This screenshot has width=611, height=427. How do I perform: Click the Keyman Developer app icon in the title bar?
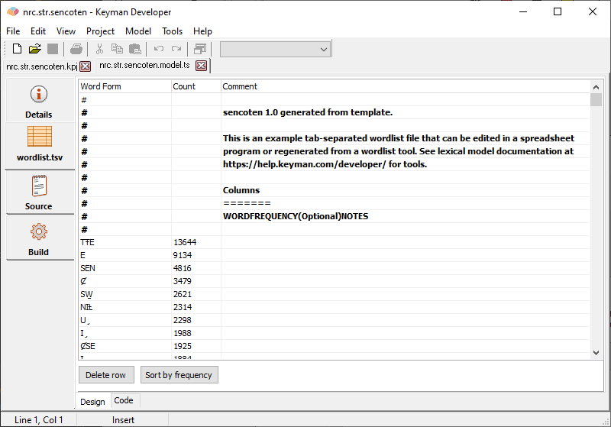point(13,12)
